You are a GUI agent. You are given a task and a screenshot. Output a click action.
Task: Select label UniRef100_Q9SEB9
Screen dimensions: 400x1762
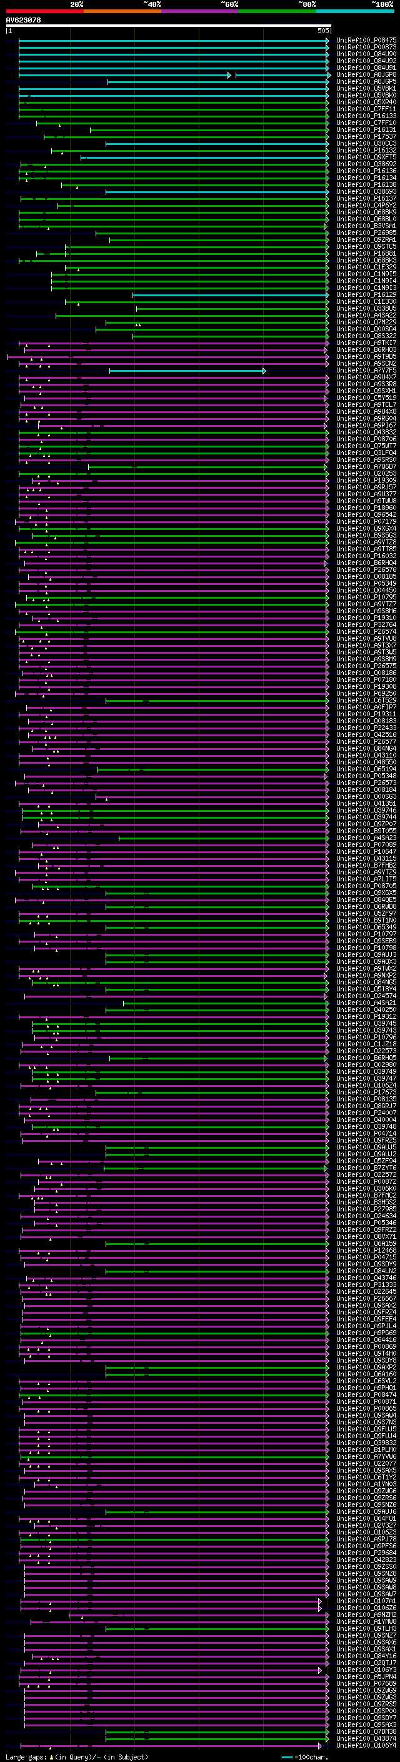click(x=366, y=941)
